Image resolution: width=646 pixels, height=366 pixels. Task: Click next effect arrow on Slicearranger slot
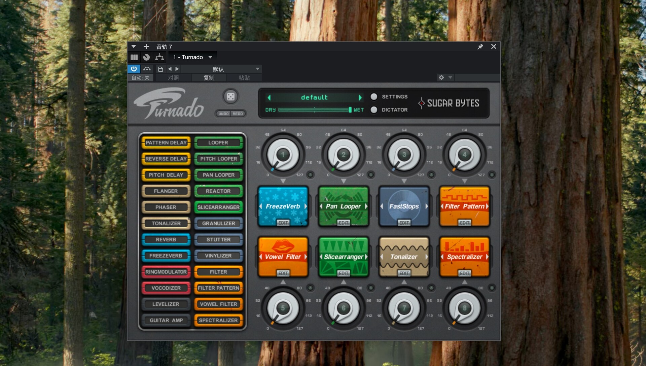click(x=366, y=257)
